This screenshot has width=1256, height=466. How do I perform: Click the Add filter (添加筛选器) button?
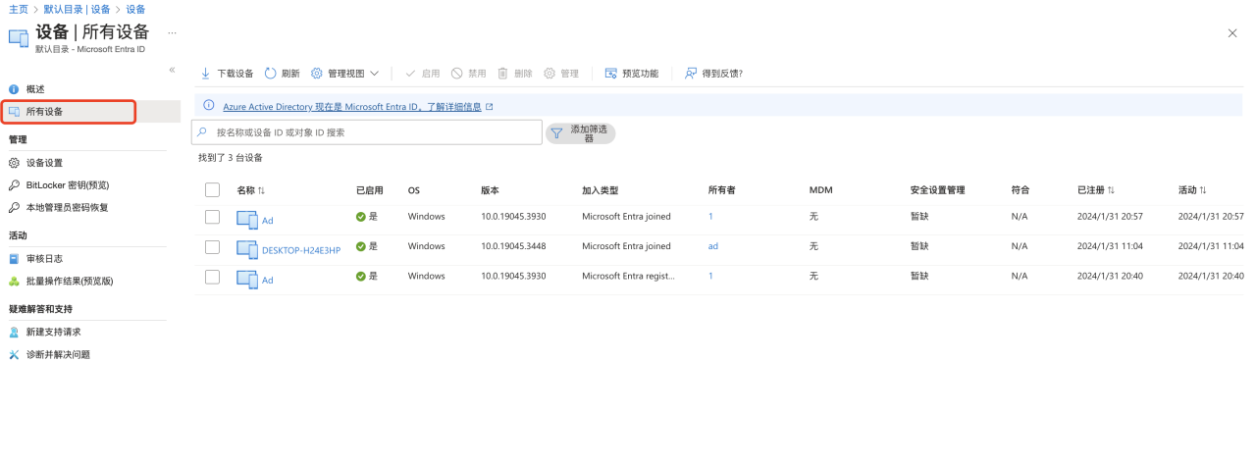(581, 133)
